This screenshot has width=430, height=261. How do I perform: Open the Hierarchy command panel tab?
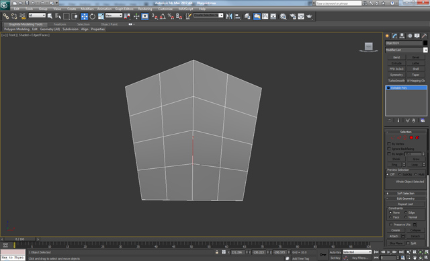coord(402,36)
